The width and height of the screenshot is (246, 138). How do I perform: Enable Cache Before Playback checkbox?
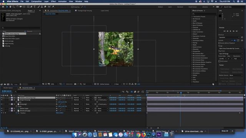tap(219, 43)
